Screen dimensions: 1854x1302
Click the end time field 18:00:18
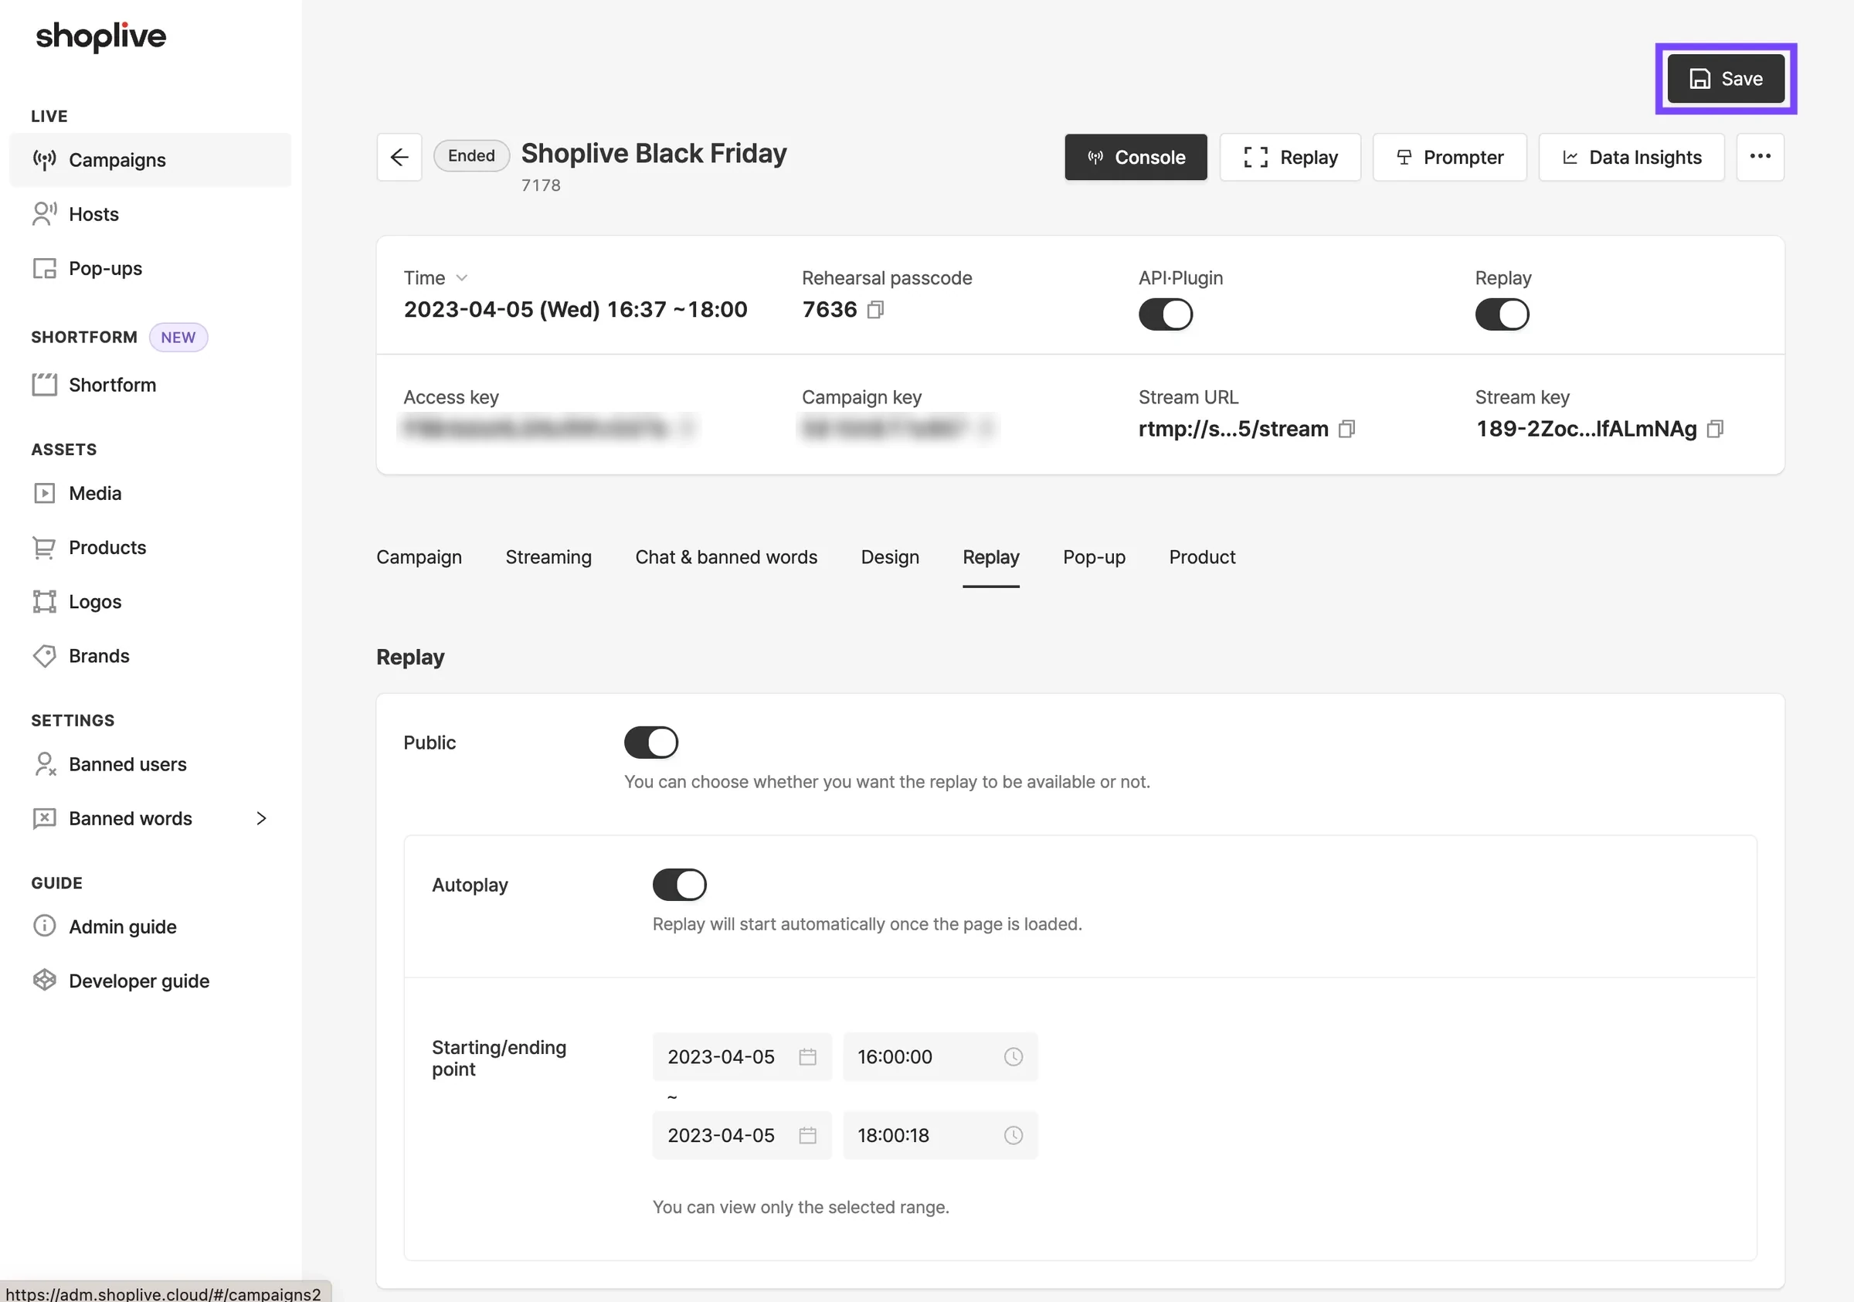(x=940, y=1135)
